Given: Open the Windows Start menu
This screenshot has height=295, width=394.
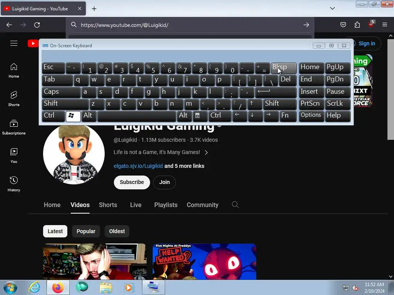Looking at the screenshot, I should click(10, 287).
